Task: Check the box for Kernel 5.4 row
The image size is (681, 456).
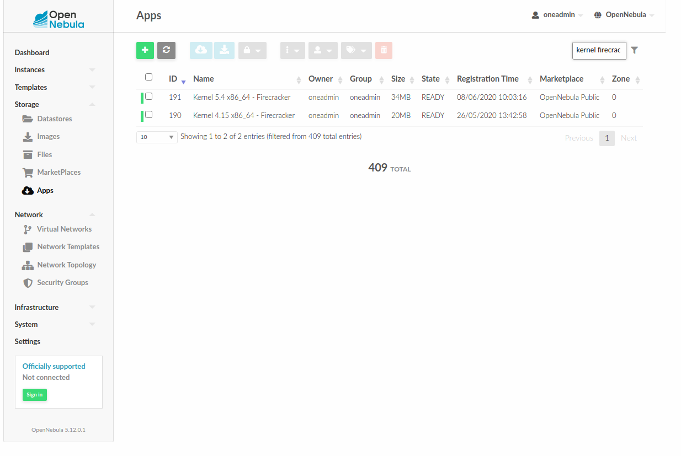Action: pos(148,96)
